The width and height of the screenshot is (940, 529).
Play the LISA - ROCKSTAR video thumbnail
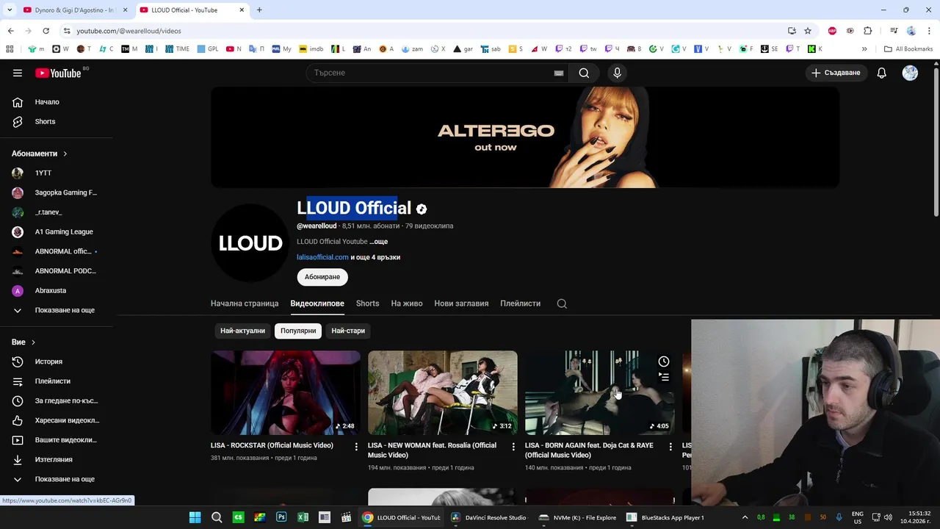(x=286, y=392)
